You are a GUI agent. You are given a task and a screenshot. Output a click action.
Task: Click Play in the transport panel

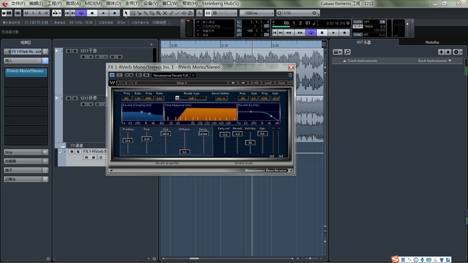pyautogui.click(x=334, y=33)
